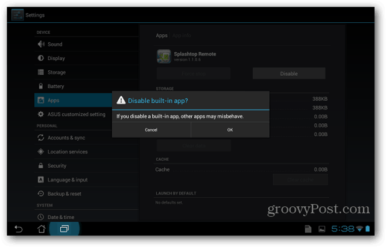The image size is (386, 247).
Task: Select the Apps icon in sidebar
Action: tap(40, 100)
